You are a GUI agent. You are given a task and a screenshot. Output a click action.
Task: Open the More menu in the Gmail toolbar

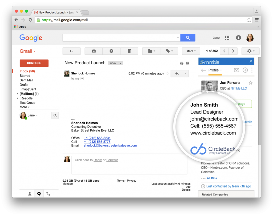[x=191, y=51]
